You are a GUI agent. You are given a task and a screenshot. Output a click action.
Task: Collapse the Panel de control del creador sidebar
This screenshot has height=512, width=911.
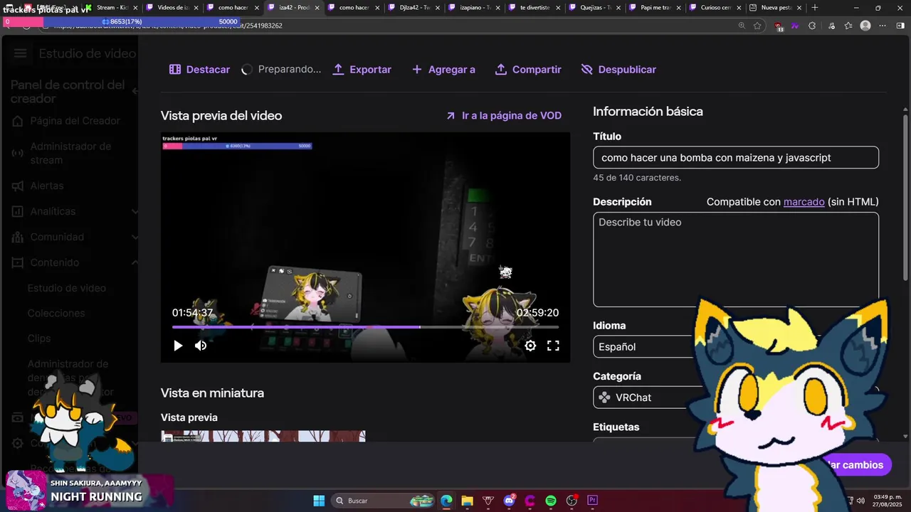(x=135, y=91)
